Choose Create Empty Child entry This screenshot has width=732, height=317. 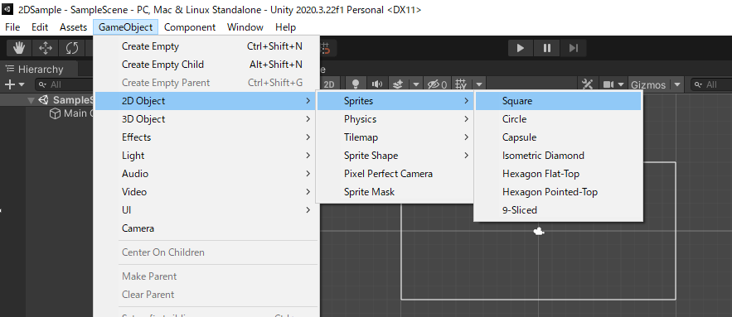[x=206, y=65]
